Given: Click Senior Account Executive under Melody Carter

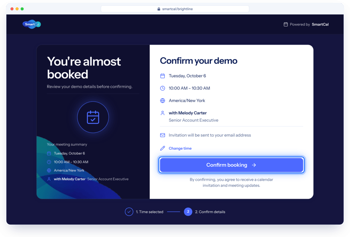Looking at the screenshot, I should [x=193, y=120].
